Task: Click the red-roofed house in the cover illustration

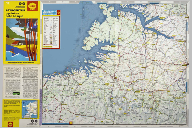Action: pyautogui.click(x=17, y=43)
